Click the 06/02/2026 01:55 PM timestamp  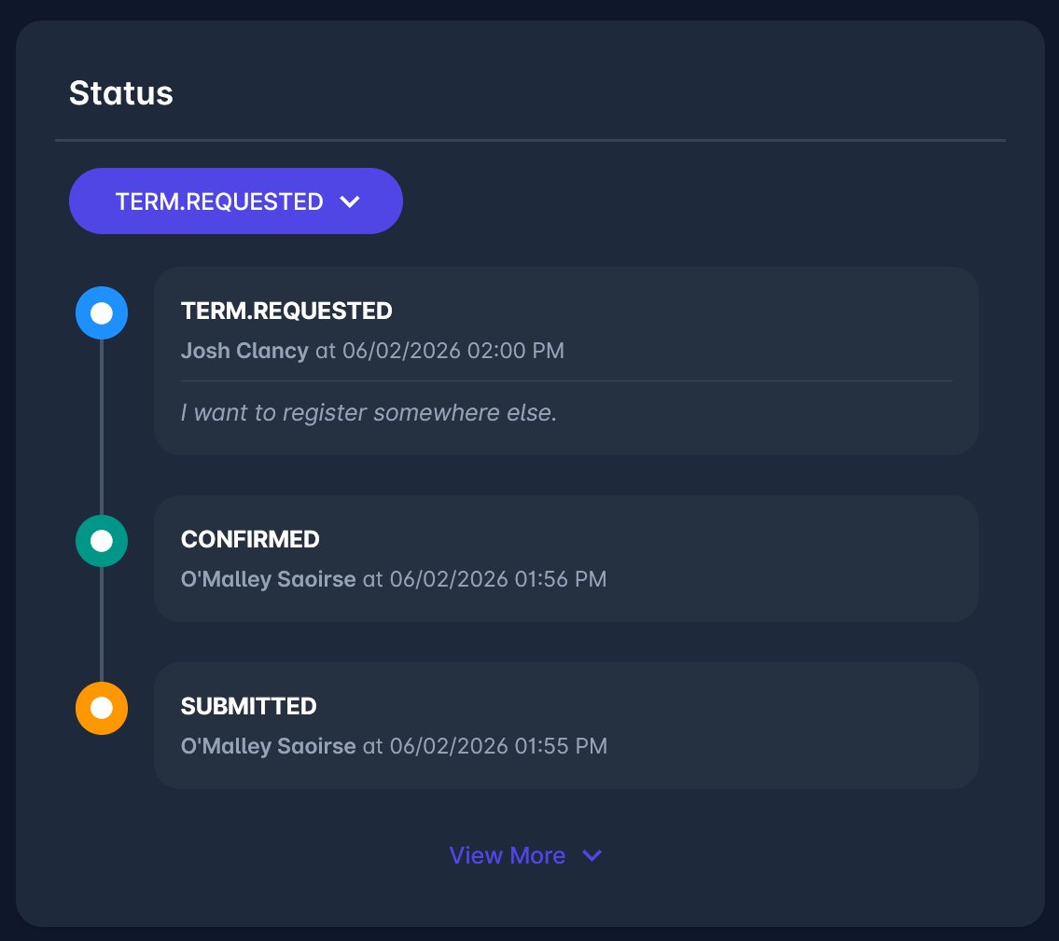tap(498, 746)
